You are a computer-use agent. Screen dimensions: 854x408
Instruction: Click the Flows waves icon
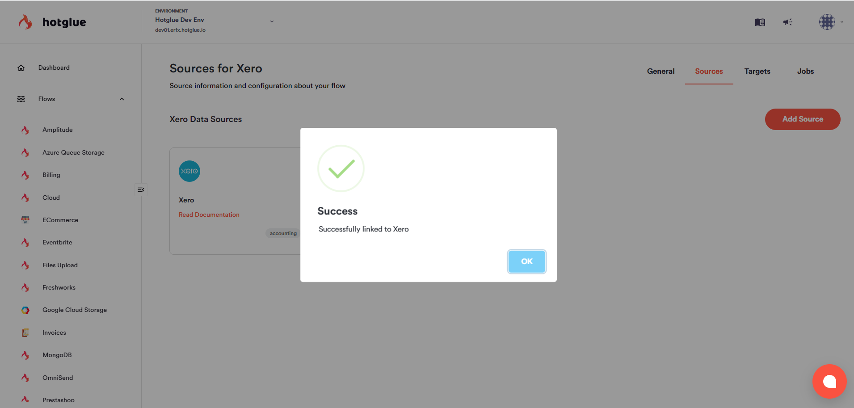coord(21,99)
